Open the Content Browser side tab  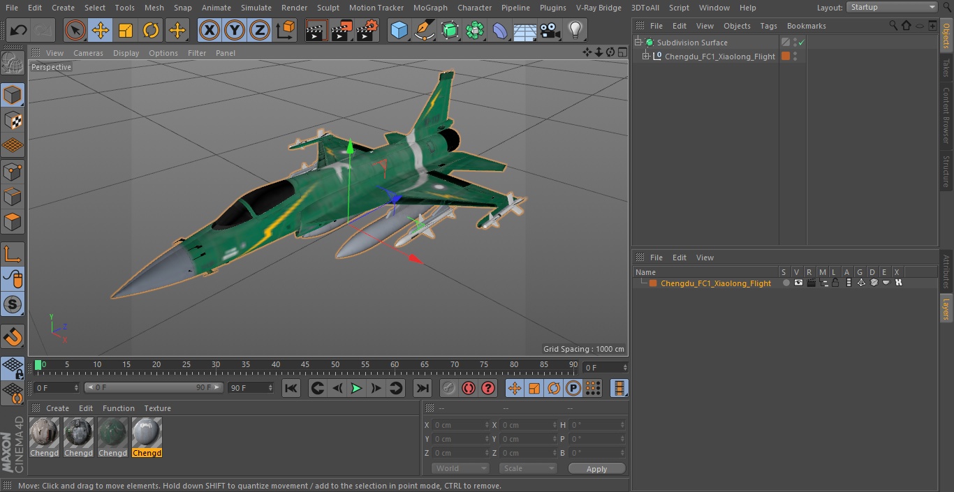pyautogui.click(x=946, y=115)
